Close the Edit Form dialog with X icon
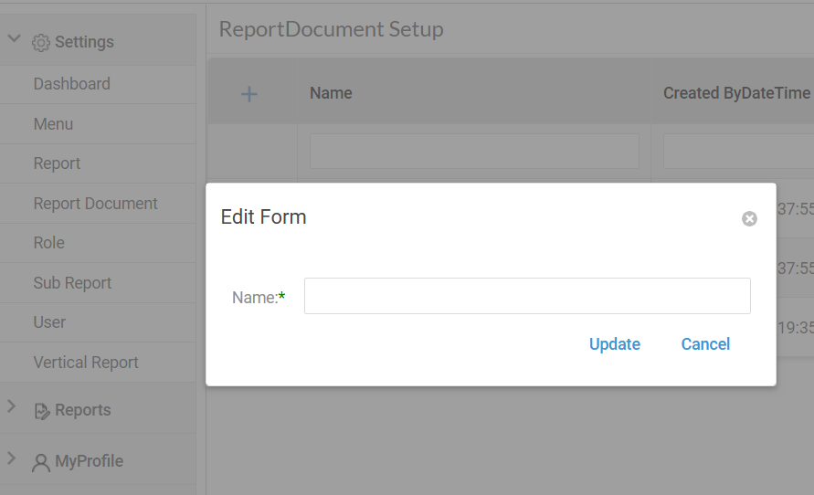814x495 pixels. click(x=749, y=218)
